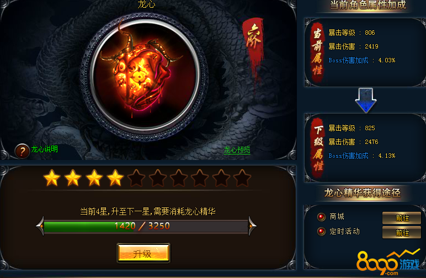
Task: Select the 定时活动 red radio bullet
Action: [x=321, y=231]
